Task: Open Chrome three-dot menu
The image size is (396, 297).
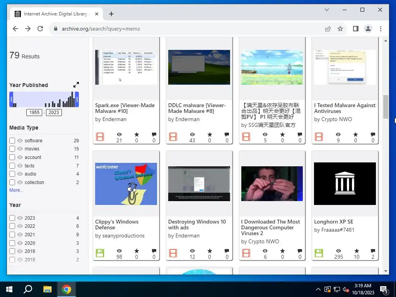Action: coord(381,29)
